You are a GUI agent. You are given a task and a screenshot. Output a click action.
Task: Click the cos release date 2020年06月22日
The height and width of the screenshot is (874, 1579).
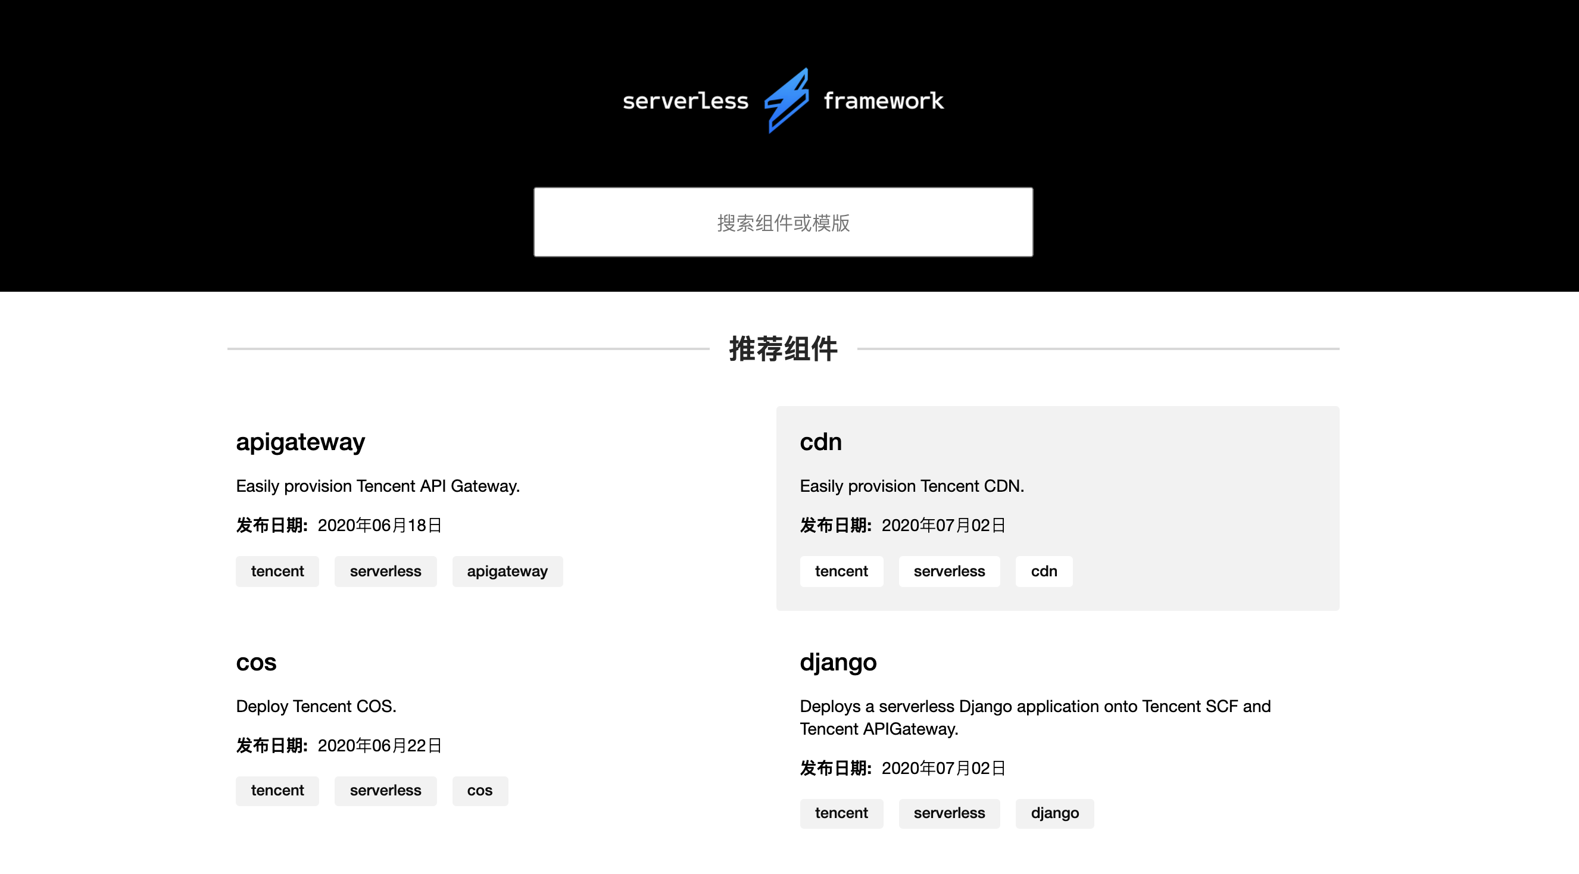tap(380, 745)
